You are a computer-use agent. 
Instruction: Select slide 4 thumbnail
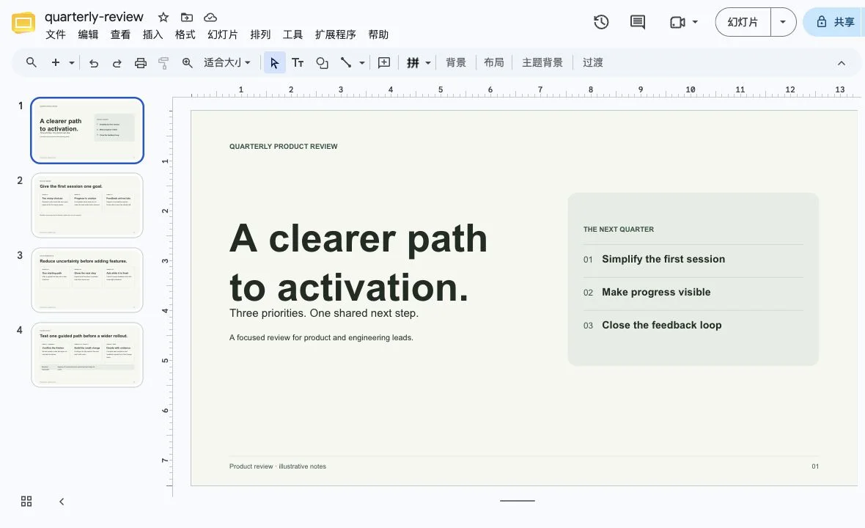pyautogui.click(x=87, y=355)
